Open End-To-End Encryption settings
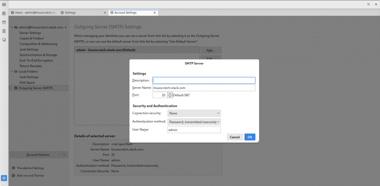The height and width of the screenshot is (186, 380). pyautogui.click(x=36, y=61)
